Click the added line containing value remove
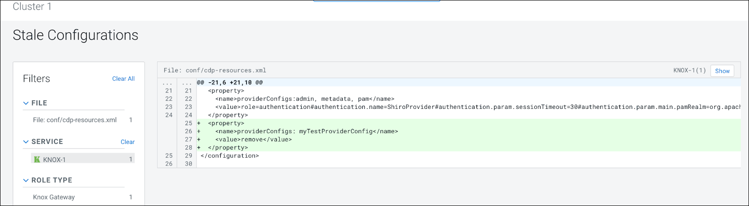 pos(253,140)
